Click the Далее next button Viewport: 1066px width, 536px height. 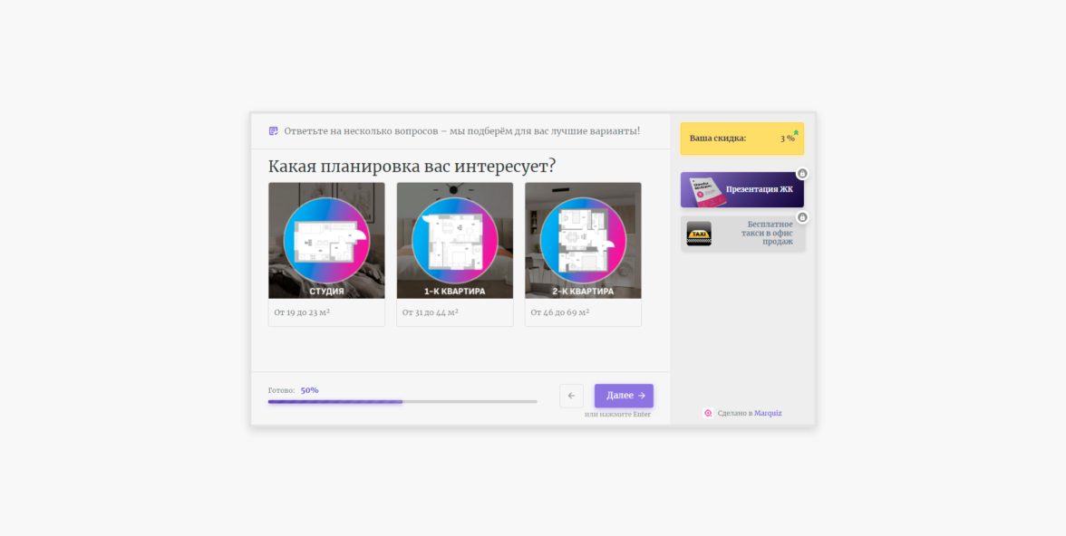pos(624,396)
